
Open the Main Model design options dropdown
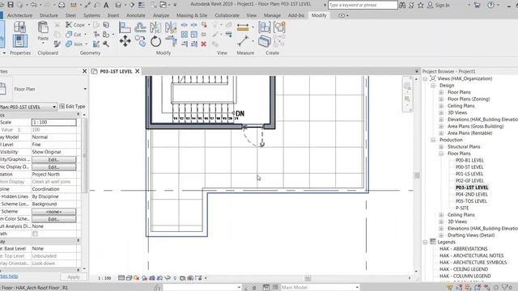click(x=357, y=288)
